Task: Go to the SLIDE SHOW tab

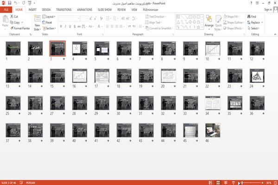Action: click(105, 10)
